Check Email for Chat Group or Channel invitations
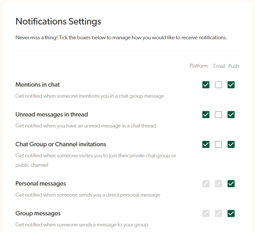 218,144
